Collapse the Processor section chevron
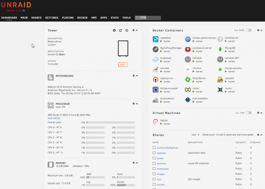Screen dimensions: 265x189 point(137,104)
